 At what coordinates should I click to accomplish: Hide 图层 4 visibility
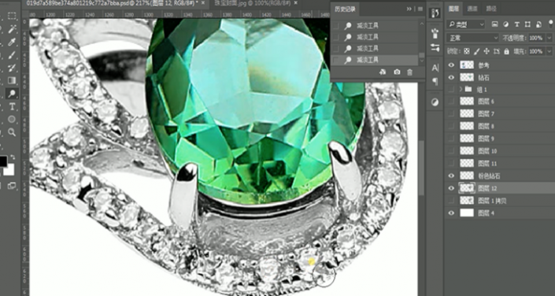451,213
